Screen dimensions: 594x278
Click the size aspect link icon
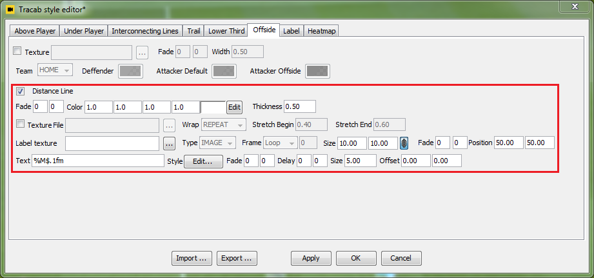coord(404,143)
